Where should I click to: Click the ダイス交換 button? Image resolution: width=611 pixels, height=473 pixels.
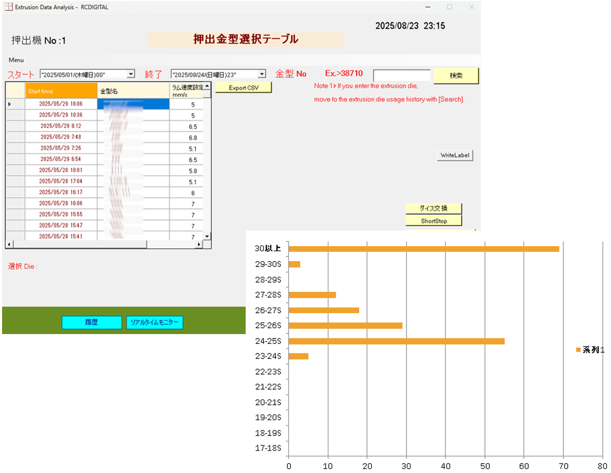[x=434, y=208]
